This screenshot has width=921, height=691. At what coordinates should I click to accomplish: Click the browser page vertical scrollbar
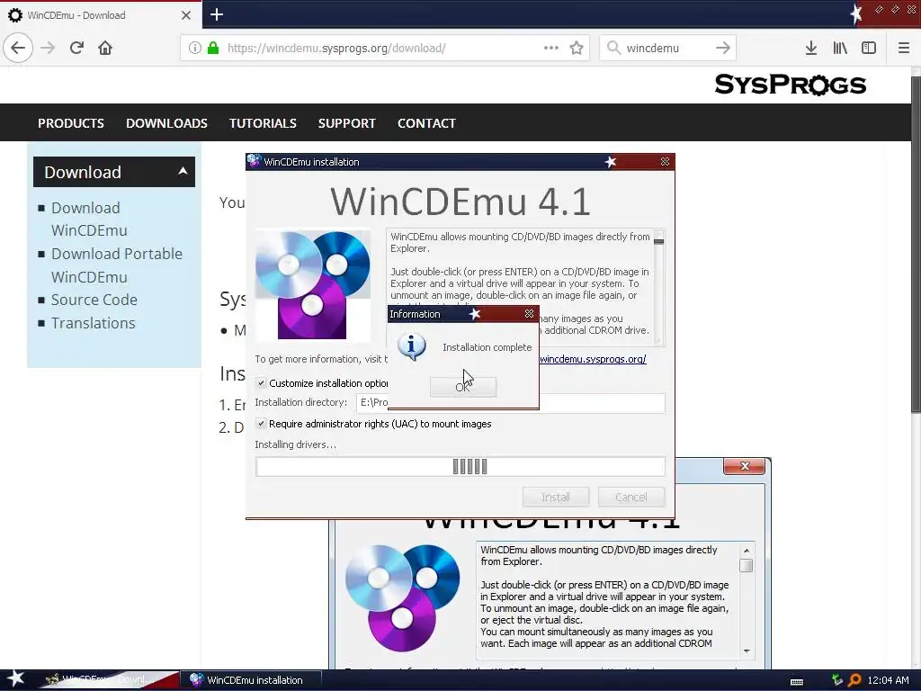point(916,244)
